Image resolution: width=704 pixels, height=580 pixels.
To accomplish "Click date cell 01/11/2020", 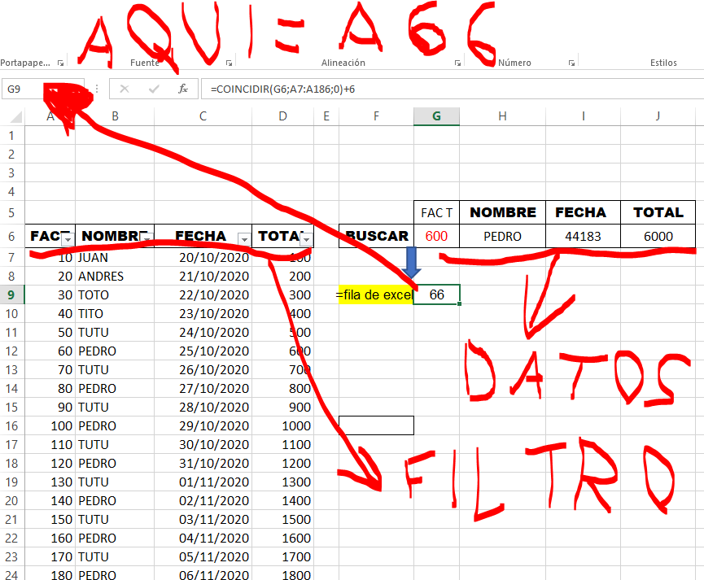I will coord(203,482).
